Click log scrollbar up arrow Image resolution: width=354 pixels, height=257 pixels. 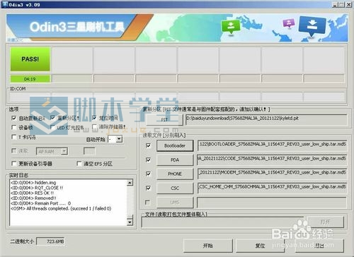pyautogui.click(x=130, y=183)
